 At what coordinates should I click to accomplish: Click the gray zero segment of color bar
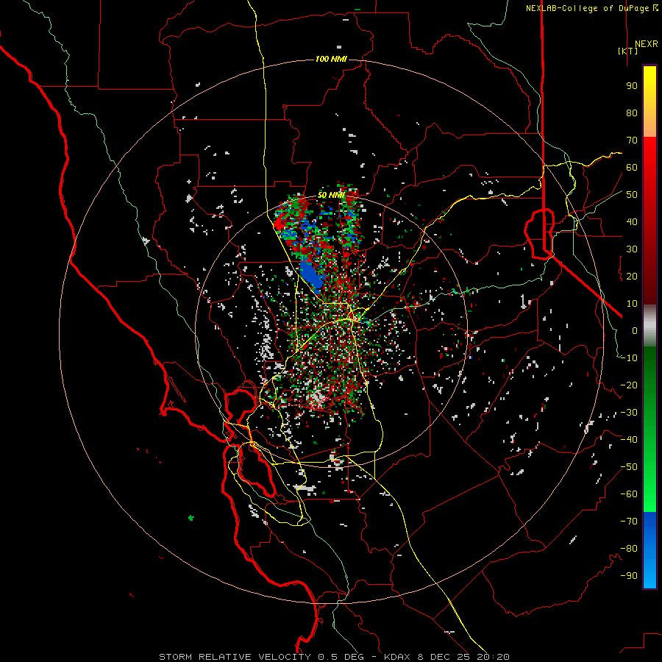click(649, 326)
